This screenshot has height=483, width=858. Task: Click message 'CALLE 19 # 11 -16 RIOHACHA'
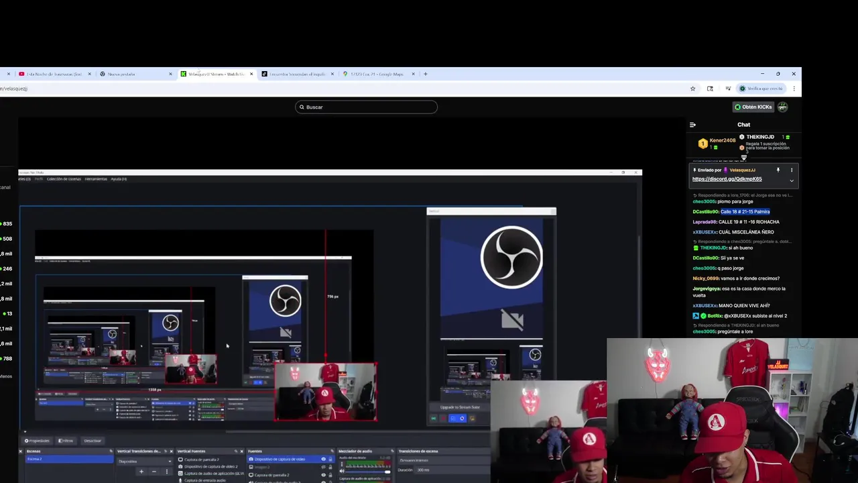coord(749,221)
